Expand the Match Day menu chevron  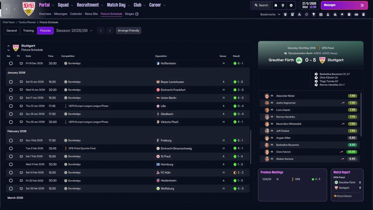(128, 5)
